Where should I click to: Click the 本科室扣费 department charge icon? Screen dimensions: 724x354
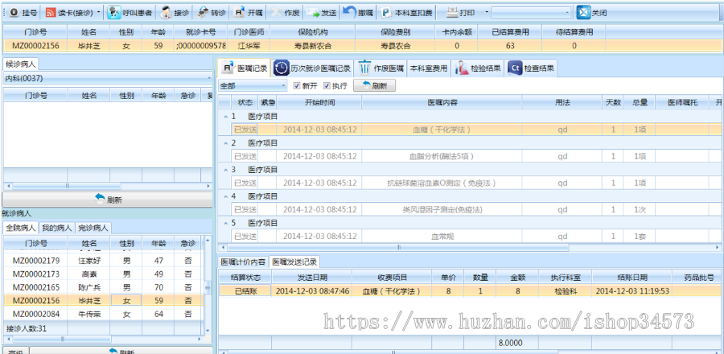click(386, 13)
